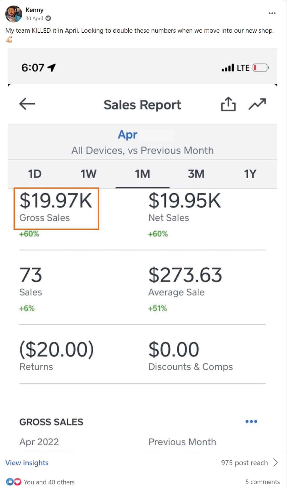Click the post audience icon near date

pos(48,18)
